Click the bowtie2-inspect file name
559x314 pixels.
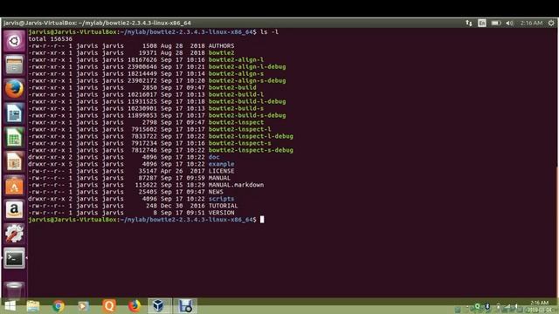click(236, 122)
